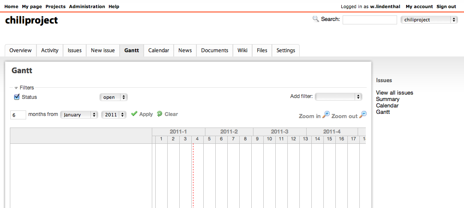464x208 pixels.
Task: Switch to the Calendar tab
Action: (x=159, y=51)
